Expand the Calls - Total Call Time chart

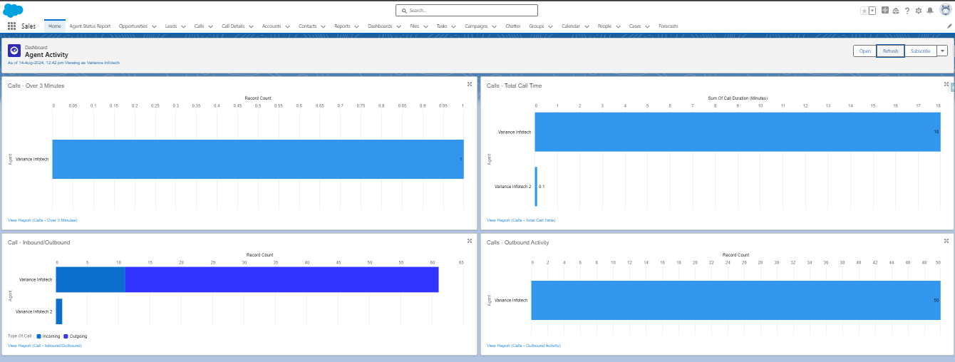[946, 84]
